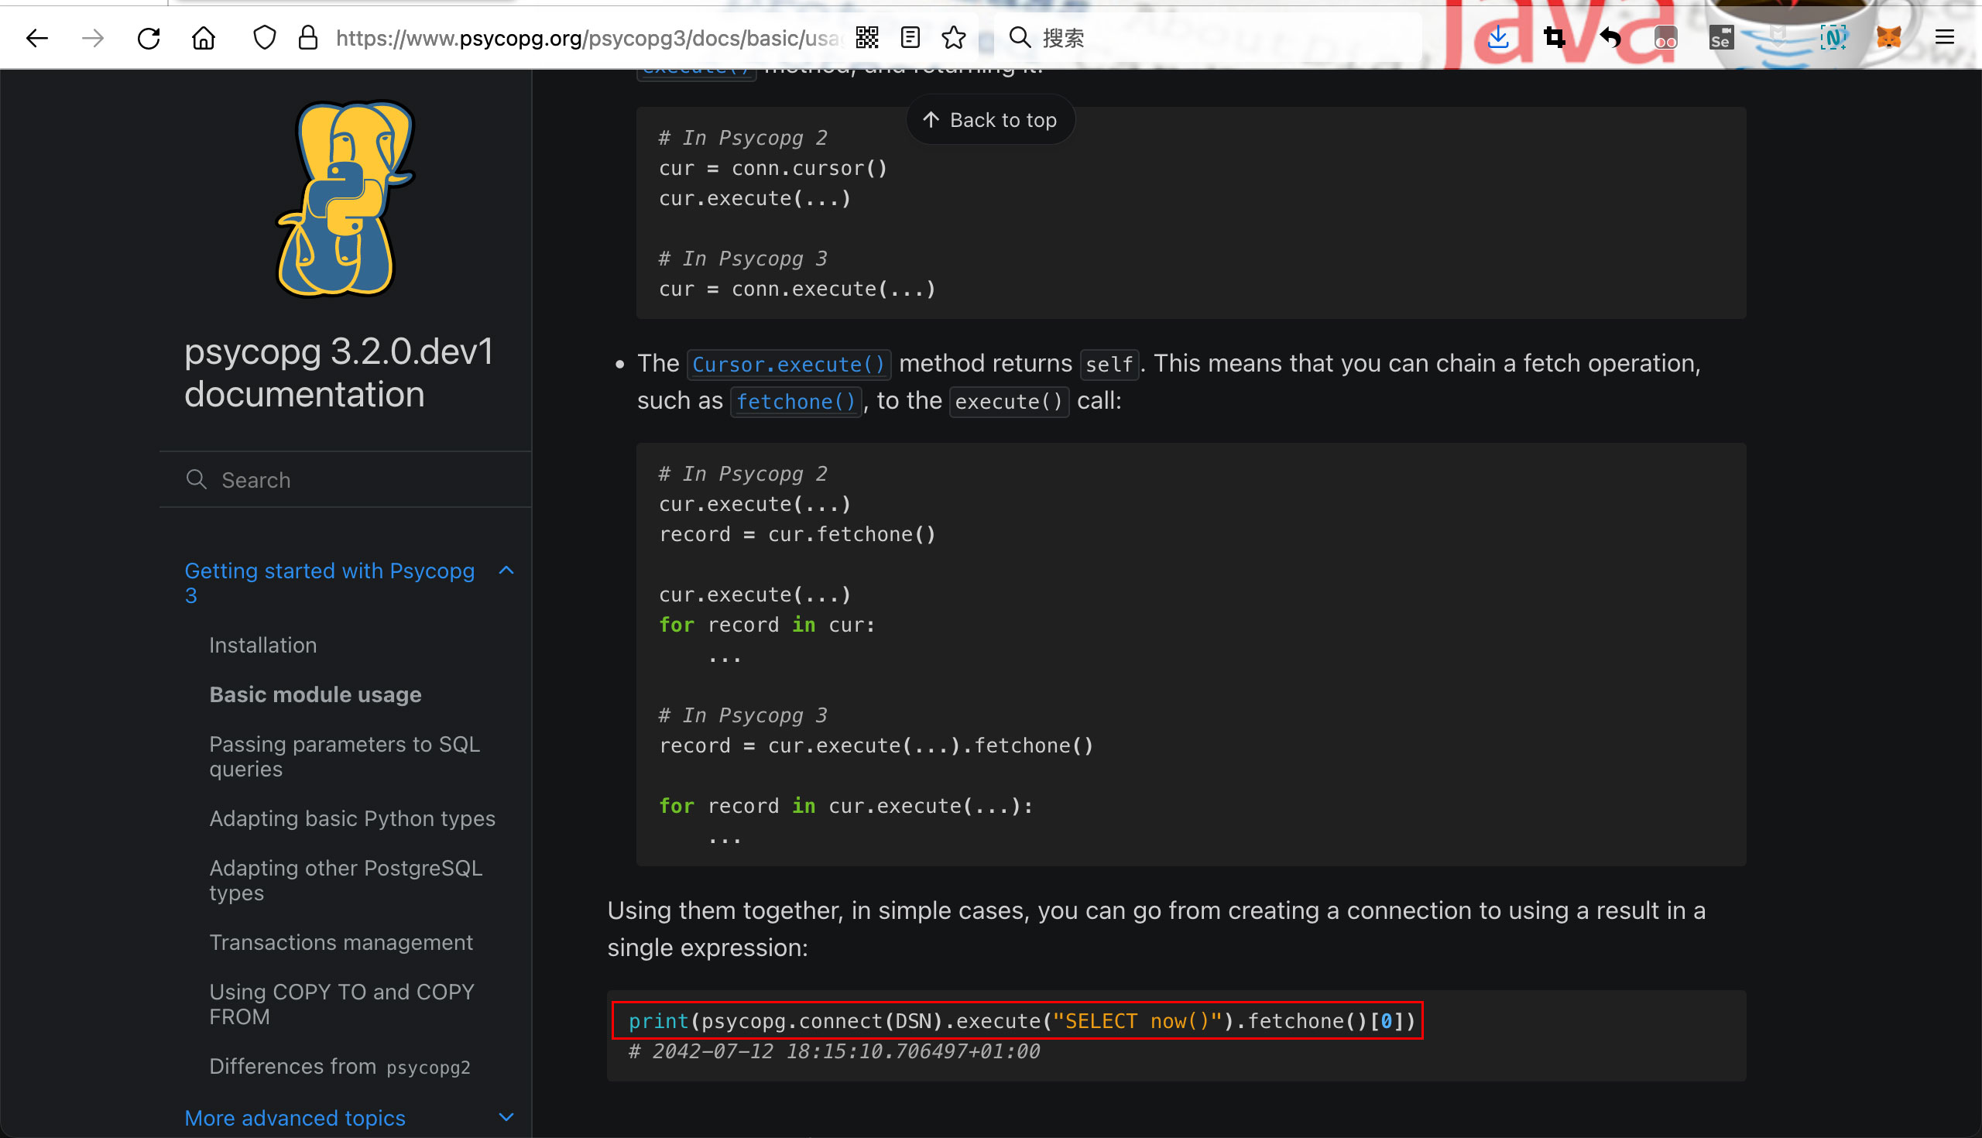Open the Installation page
Screen dimensions: 1982x1138
click(x=262, y=646)
